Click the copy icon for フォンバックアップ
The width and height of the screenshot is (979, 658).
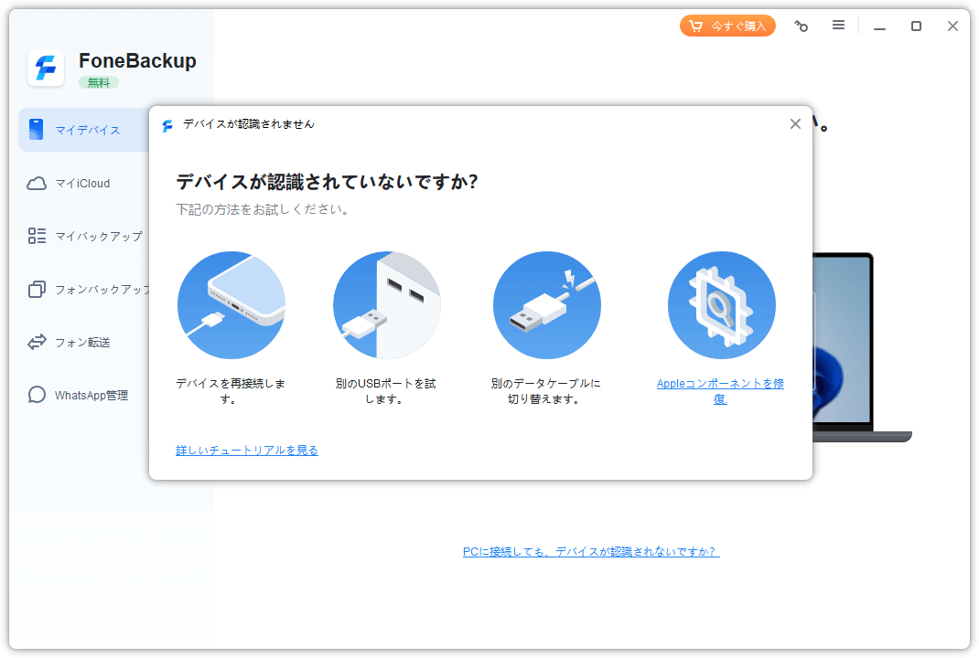coord(37,290)
